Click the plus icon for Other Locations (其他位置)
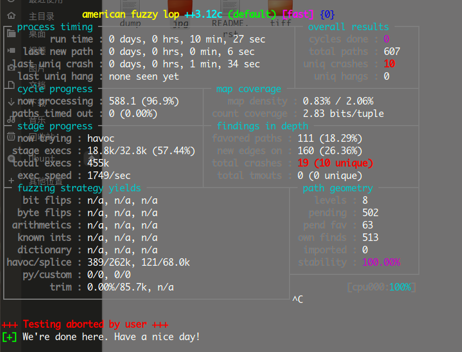462x352 pixels. (x=11, y=181)
